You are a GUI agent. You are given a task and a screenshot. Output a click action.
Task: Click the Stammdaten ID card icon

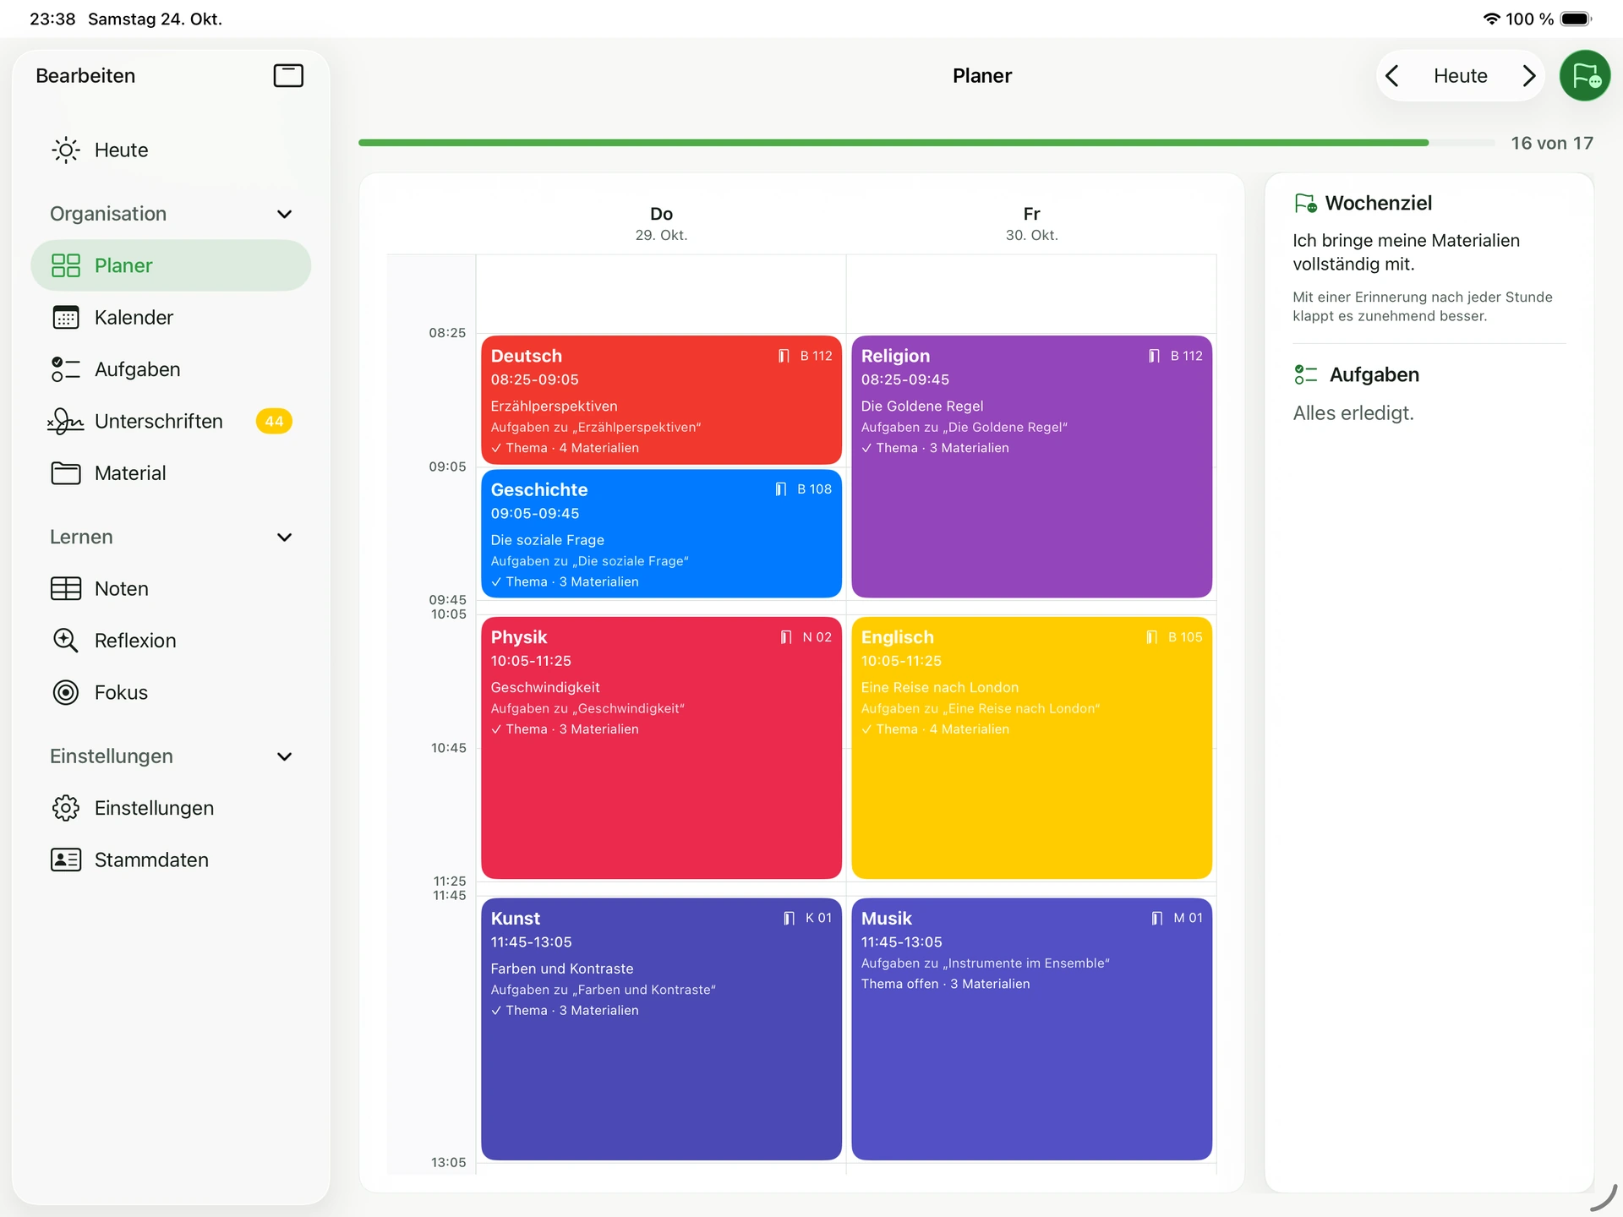[x=66, y=860]
